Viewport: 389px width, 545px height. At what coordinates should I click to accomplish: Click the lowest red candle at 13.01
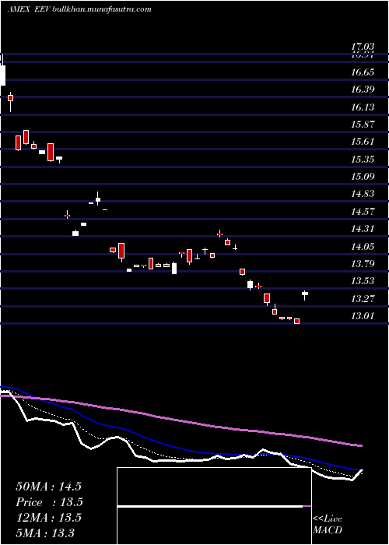click(x=296, y=321)
